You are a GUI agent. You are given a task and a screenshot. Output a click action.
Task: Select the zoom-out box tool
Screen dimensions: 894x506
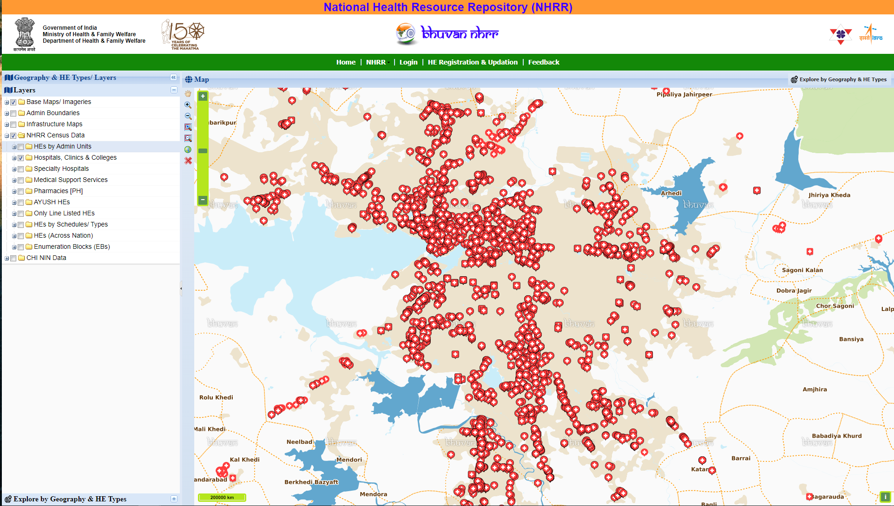(188, 138)
